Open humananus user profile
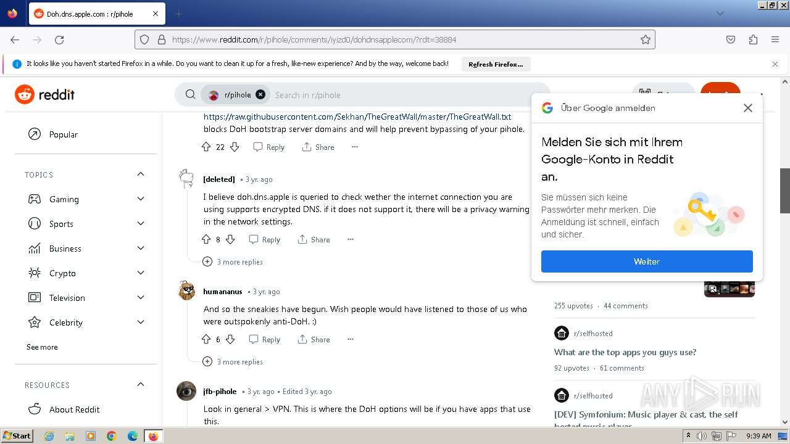790x444 pixels. [x=223, y=291]
